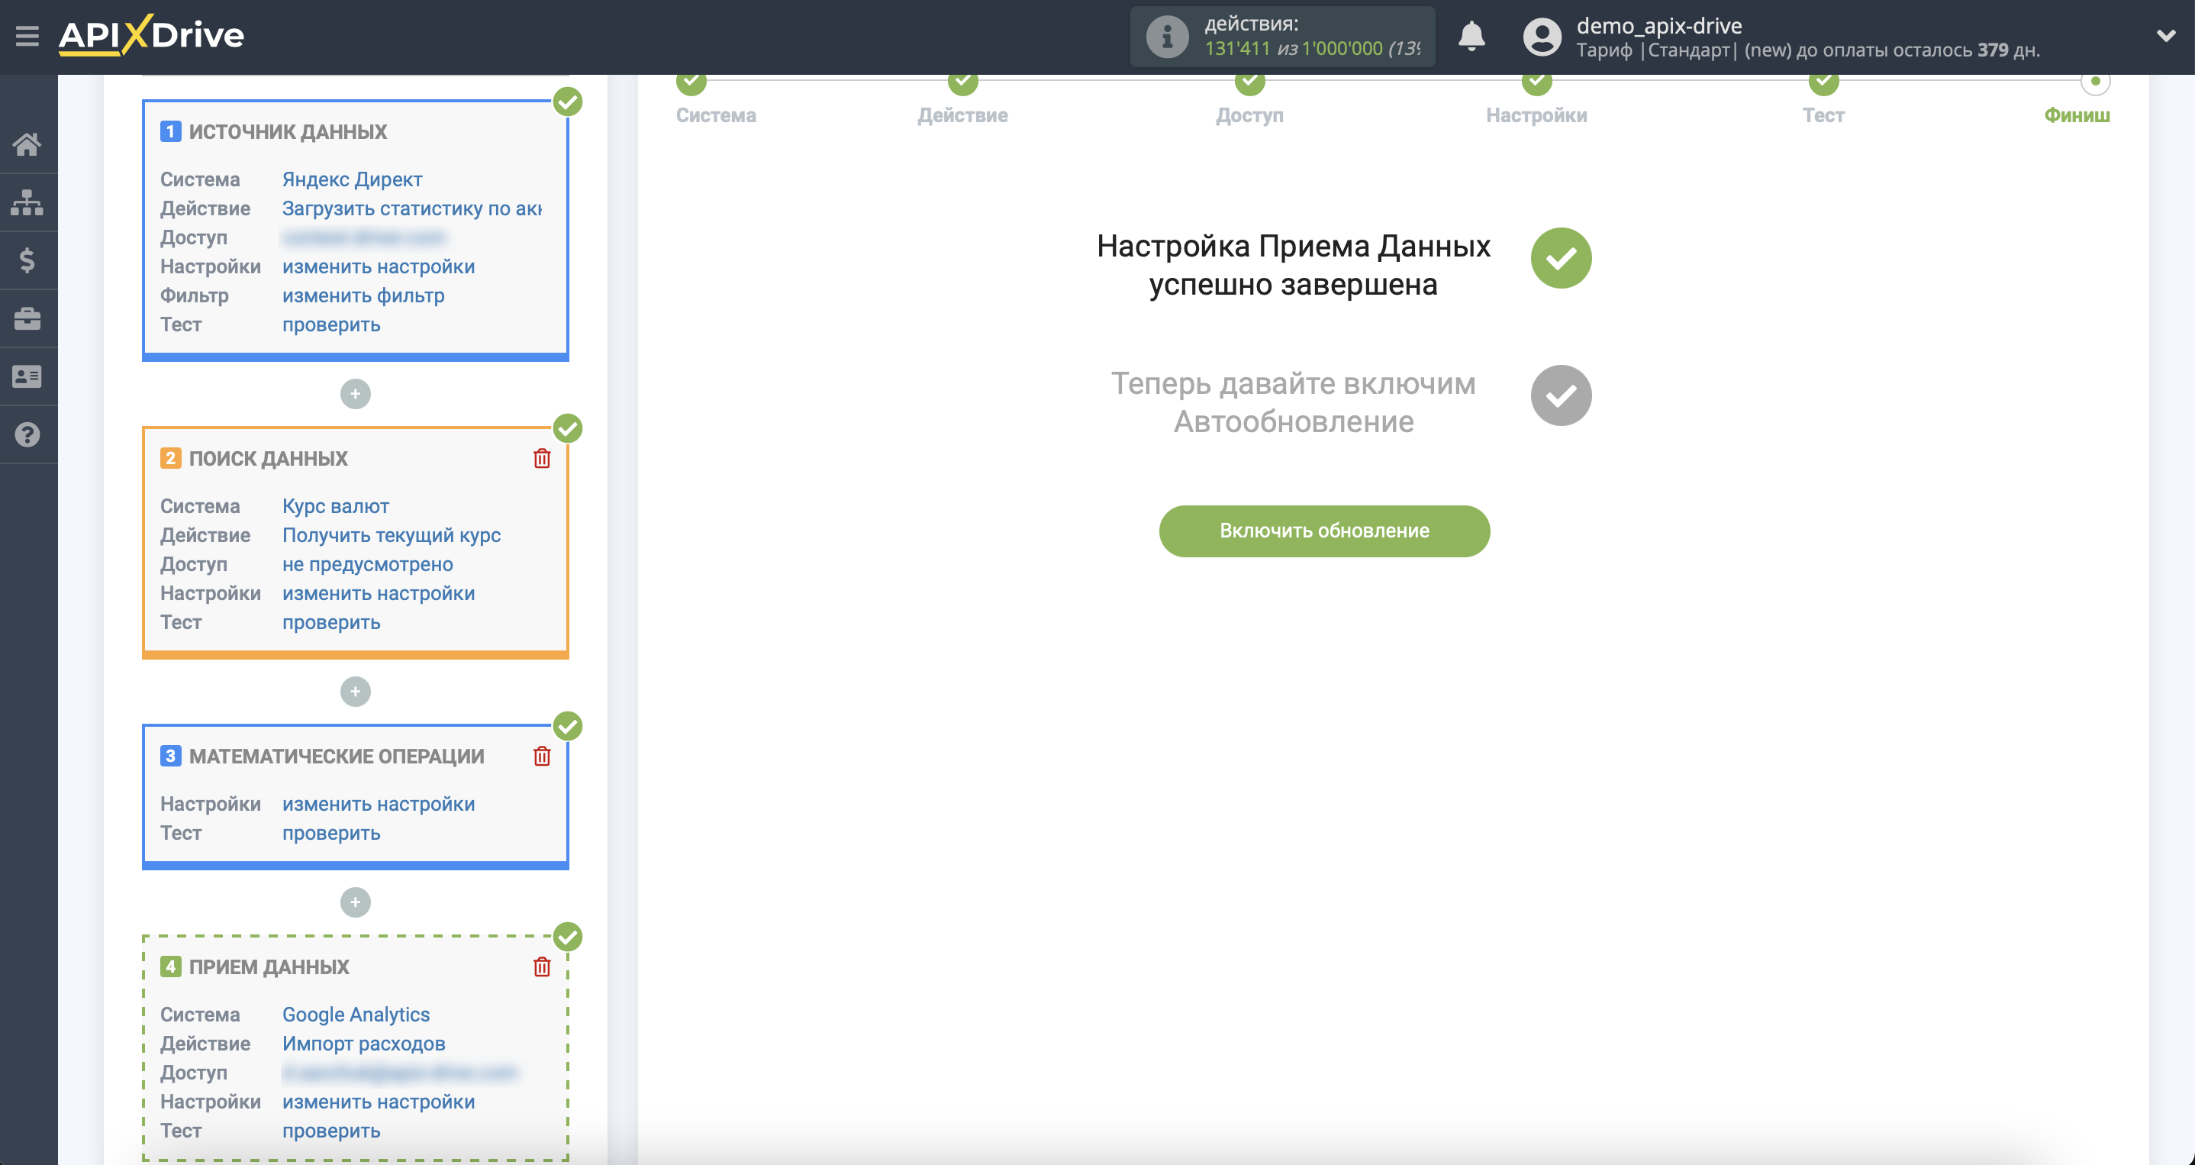Click проверить in ПОИСК ДАННЫХ block

(331, 622)
